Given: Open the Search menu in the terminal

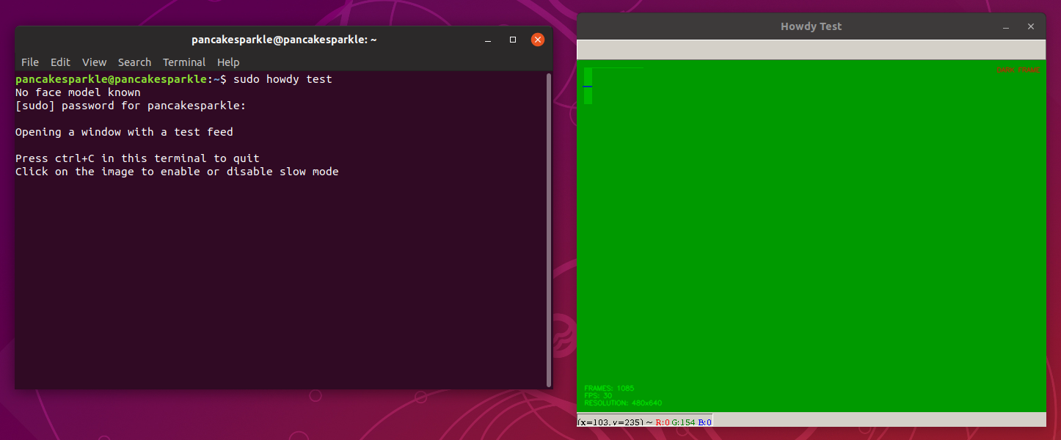Looking at the screenshot, I should (134, 62).
